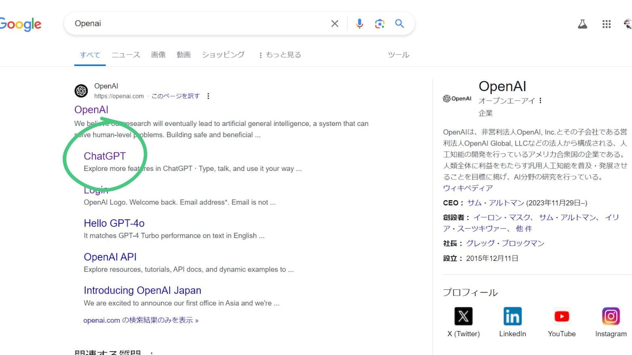
Task: Click the magnifying glass search button
Action: click(399, 23)
